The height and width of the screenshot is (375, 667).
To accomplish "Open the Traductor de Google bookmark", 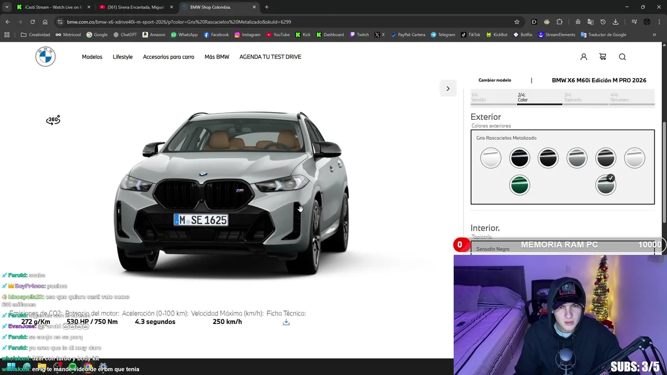I will (603, 35).
